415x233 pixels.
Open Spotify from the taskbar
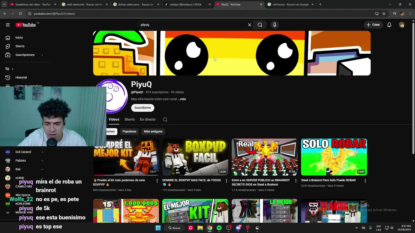(219, 228)
